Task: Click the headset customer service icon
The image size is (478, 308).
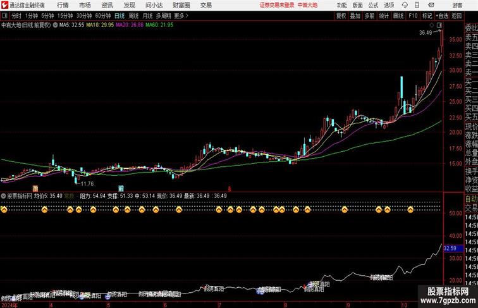Action: (x=405, y=5)
